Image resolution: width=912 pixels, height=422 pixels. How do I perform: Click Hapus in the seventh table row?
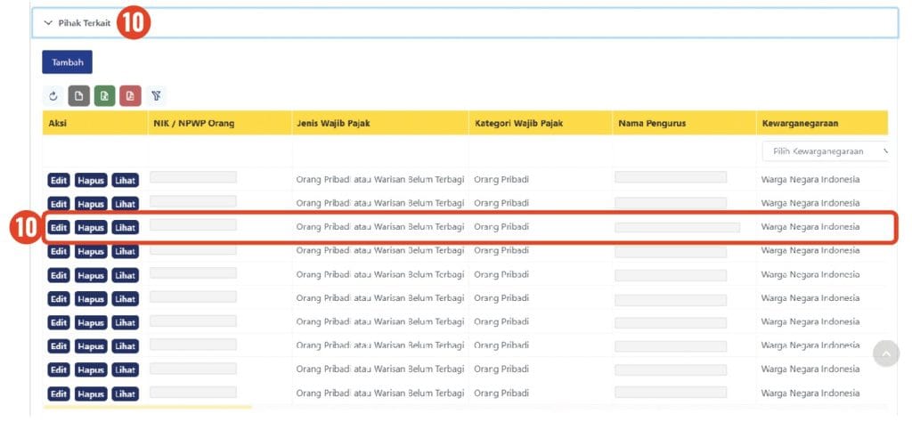click(91, 322)
